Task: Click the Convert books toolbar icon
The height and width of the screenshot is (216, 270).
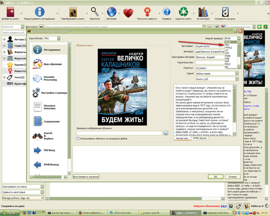Action: point(73,12)
